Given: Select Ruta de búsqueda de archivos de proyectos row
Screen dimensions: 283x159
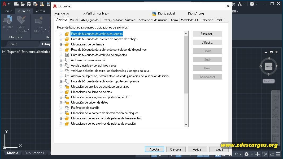Looking at the screenshot, I should coord(99,55).
